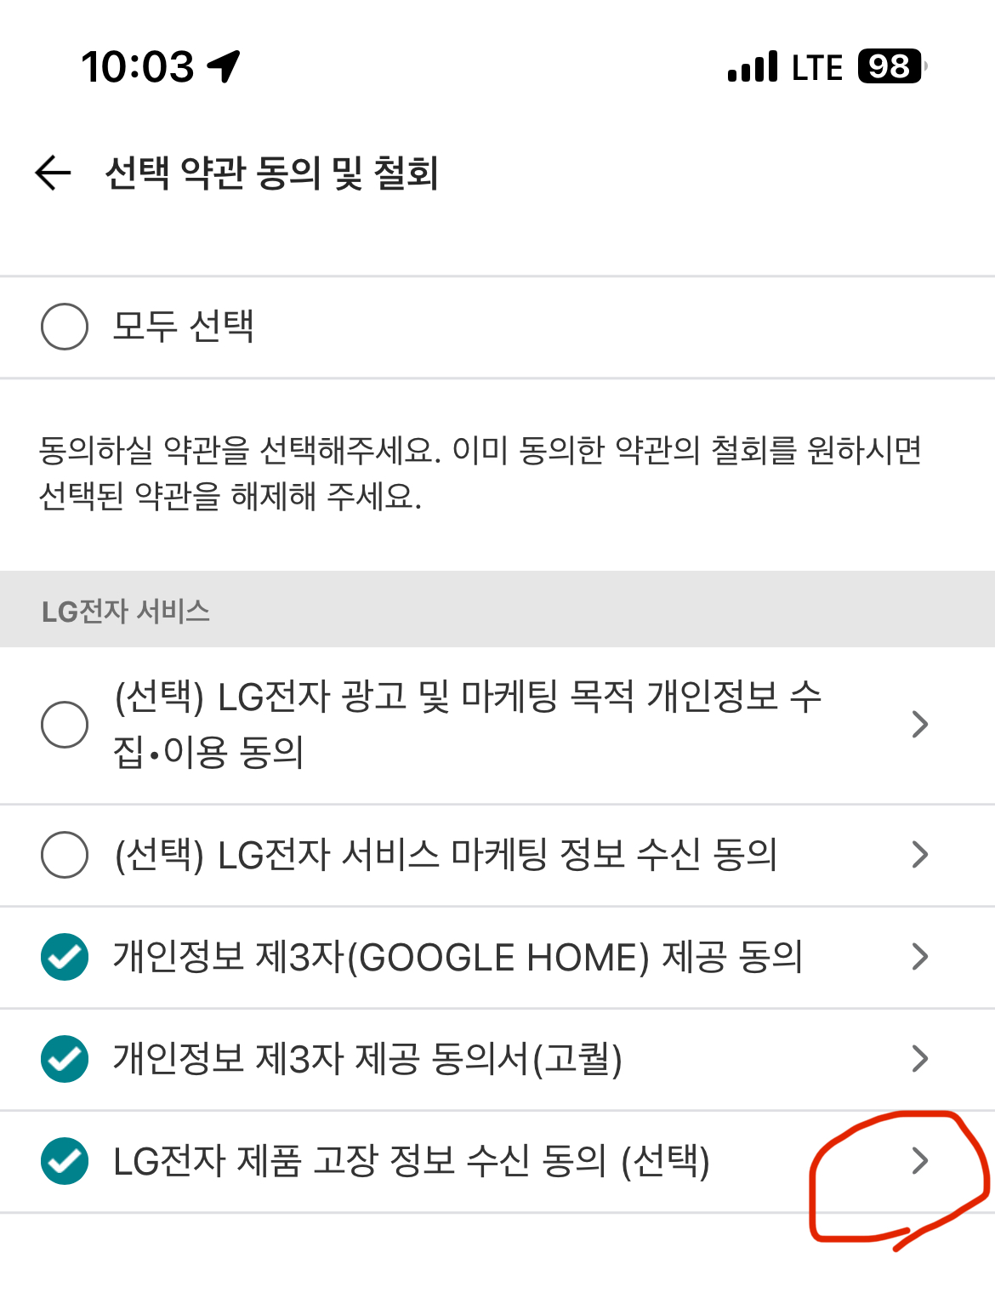The height and width of the screenshot is (1315, 995).
Task: Tap the LG전자 서비스 section header
Action: pos(497,610)
